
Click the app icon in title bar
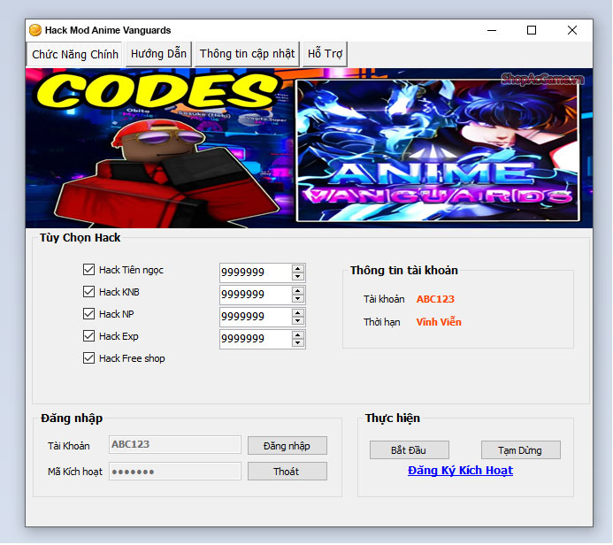[x=35, y=30]
